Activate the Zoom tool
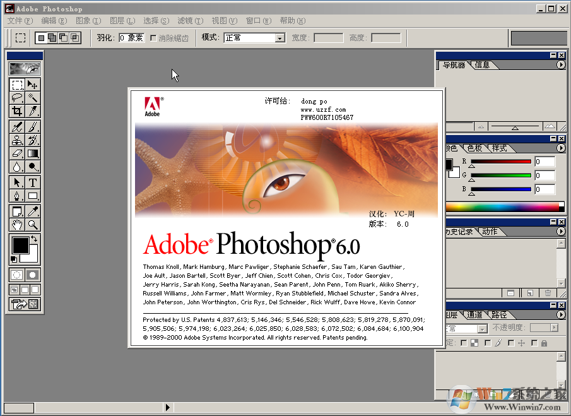571x416 pixels. point(33,224)
